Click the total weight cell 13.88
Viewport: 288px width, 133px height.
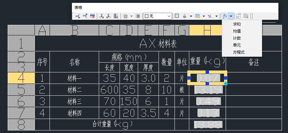click(x=208, y=125)
